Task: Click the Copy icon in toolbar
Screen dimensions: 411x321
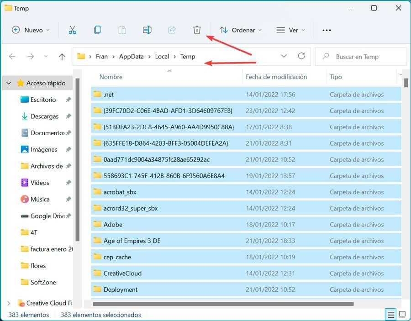Action: [97, 30]
